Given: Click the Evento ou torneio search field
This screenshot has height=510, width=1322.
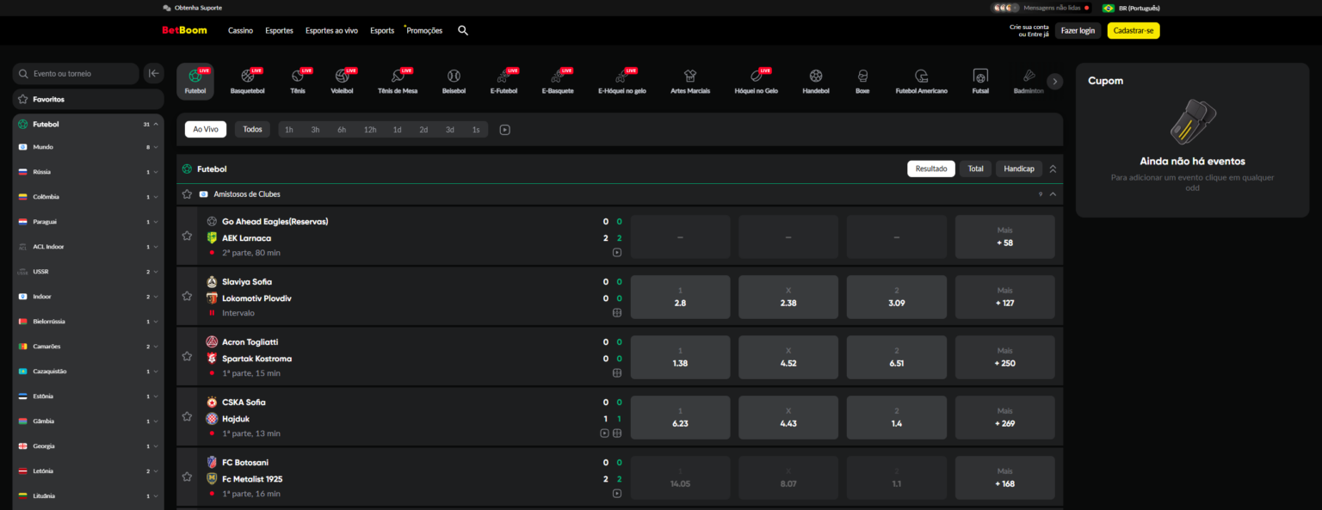Looking at the screenshot, I should click(x=76, y=73).
